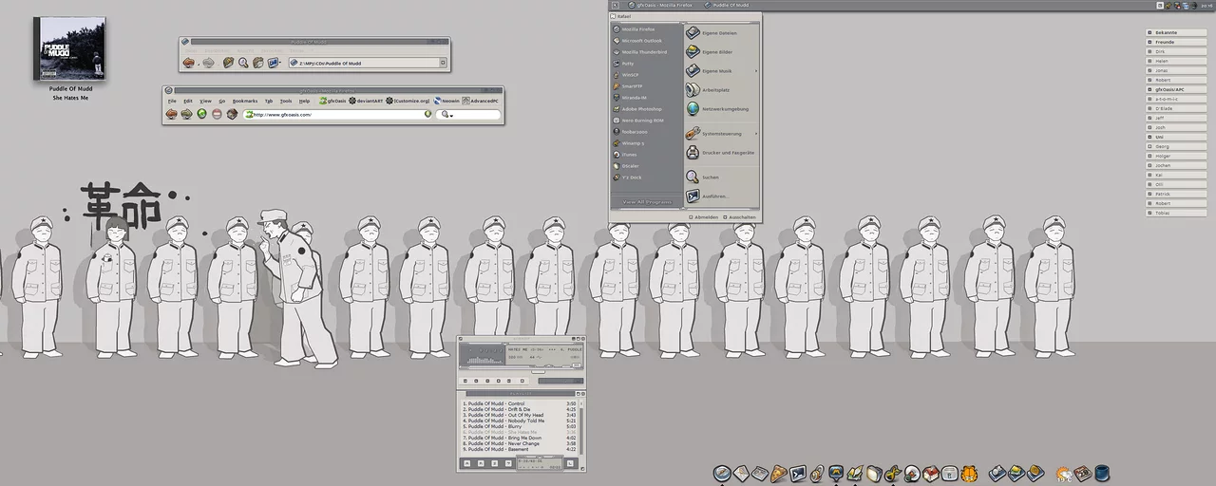Click the Home icon in the Firefox toolbar
1216x486 pixels.
pos(232,114)
